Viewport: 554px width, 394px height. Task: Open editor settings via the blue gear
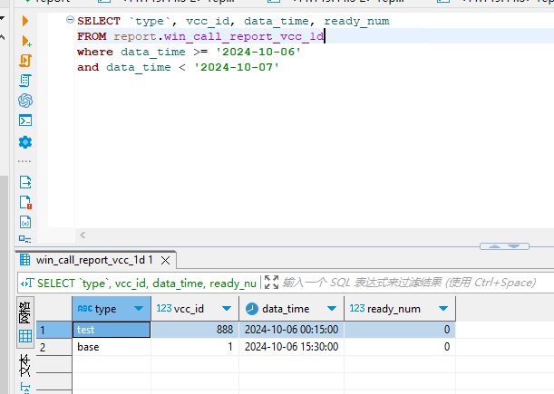pos(25,142)
